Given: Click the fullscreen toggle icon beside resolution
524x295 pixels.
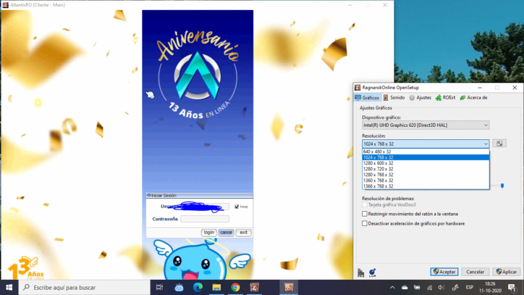Looking at the screenshot, I should click(499, 144).
